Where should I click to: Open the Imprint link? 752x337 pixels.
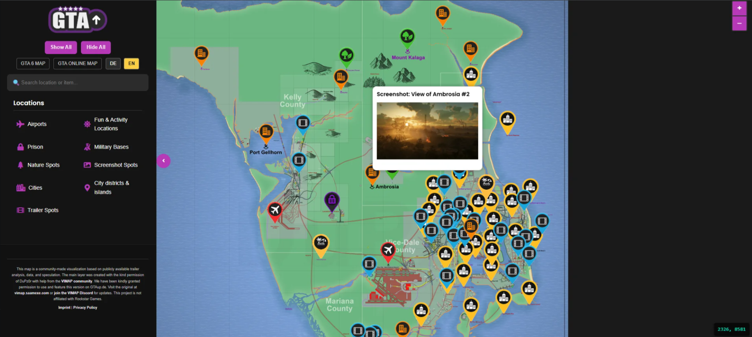[64, 307]
